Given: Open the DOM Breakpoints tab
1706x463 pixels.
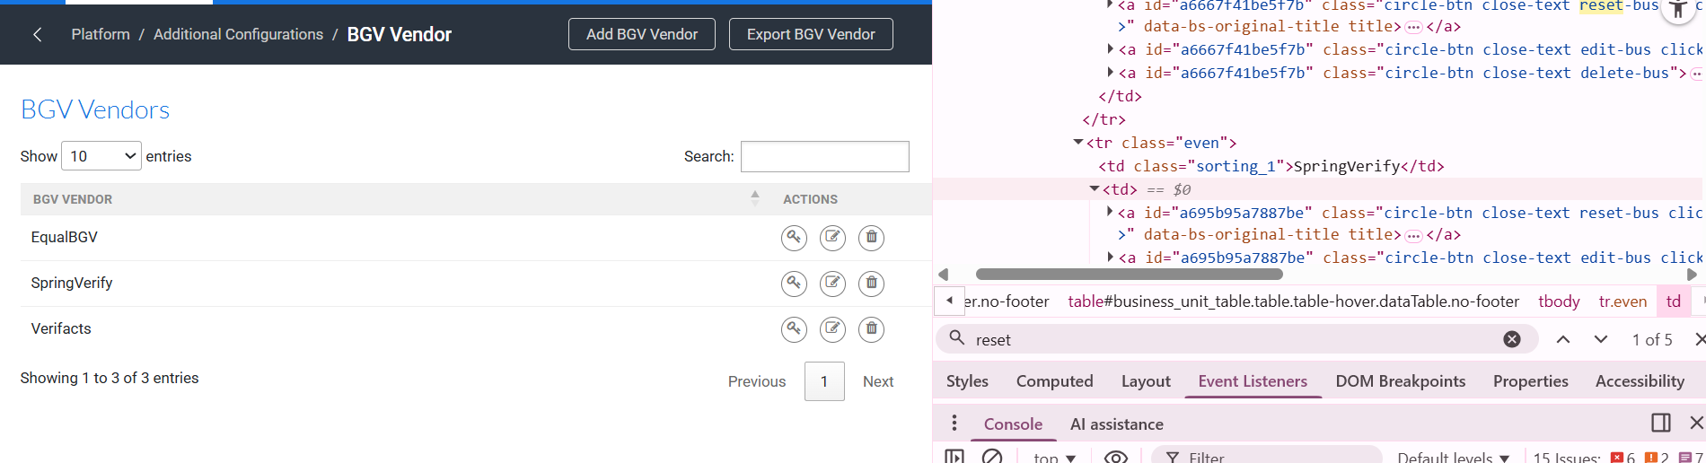Looking at the screenshot, I should pos(1400,381).
